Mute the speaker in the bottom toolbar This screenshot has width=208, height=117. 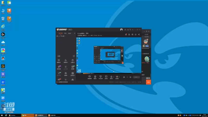(117, 77)
